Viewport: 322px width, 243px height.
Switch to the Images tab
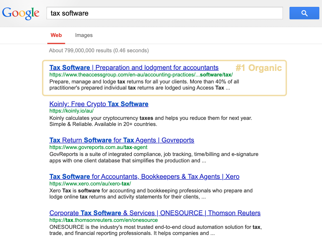click(x=84, y=35)
